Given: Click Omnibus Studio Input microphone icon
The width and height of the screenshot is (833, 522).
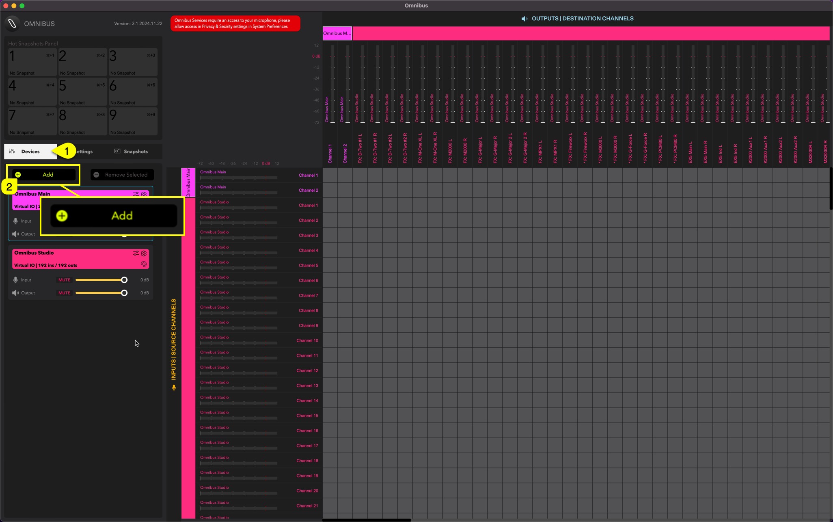Looking at the screenshot, I should pos(15,280).
